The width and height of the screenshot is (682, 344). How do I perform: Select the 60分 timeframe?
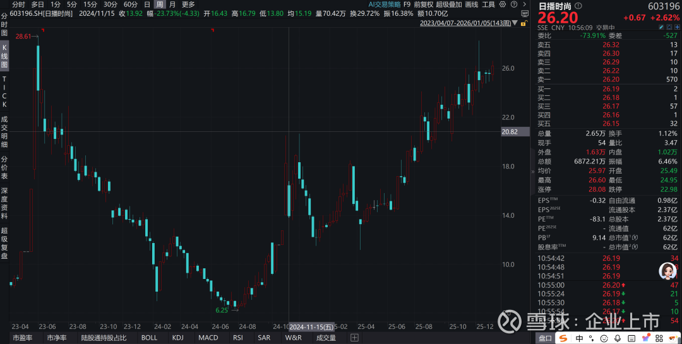(131, 4)
